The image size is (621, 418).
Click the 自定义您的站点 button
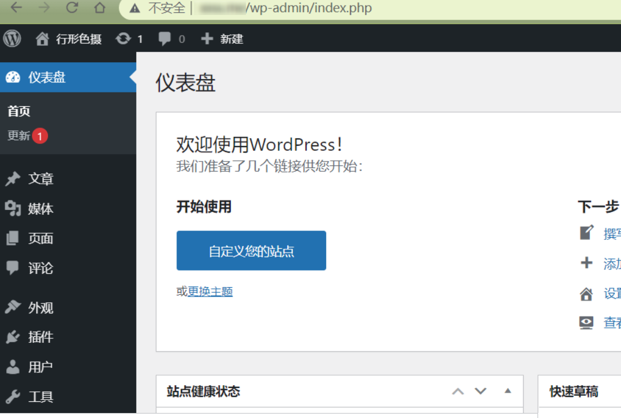coord(251,251)
